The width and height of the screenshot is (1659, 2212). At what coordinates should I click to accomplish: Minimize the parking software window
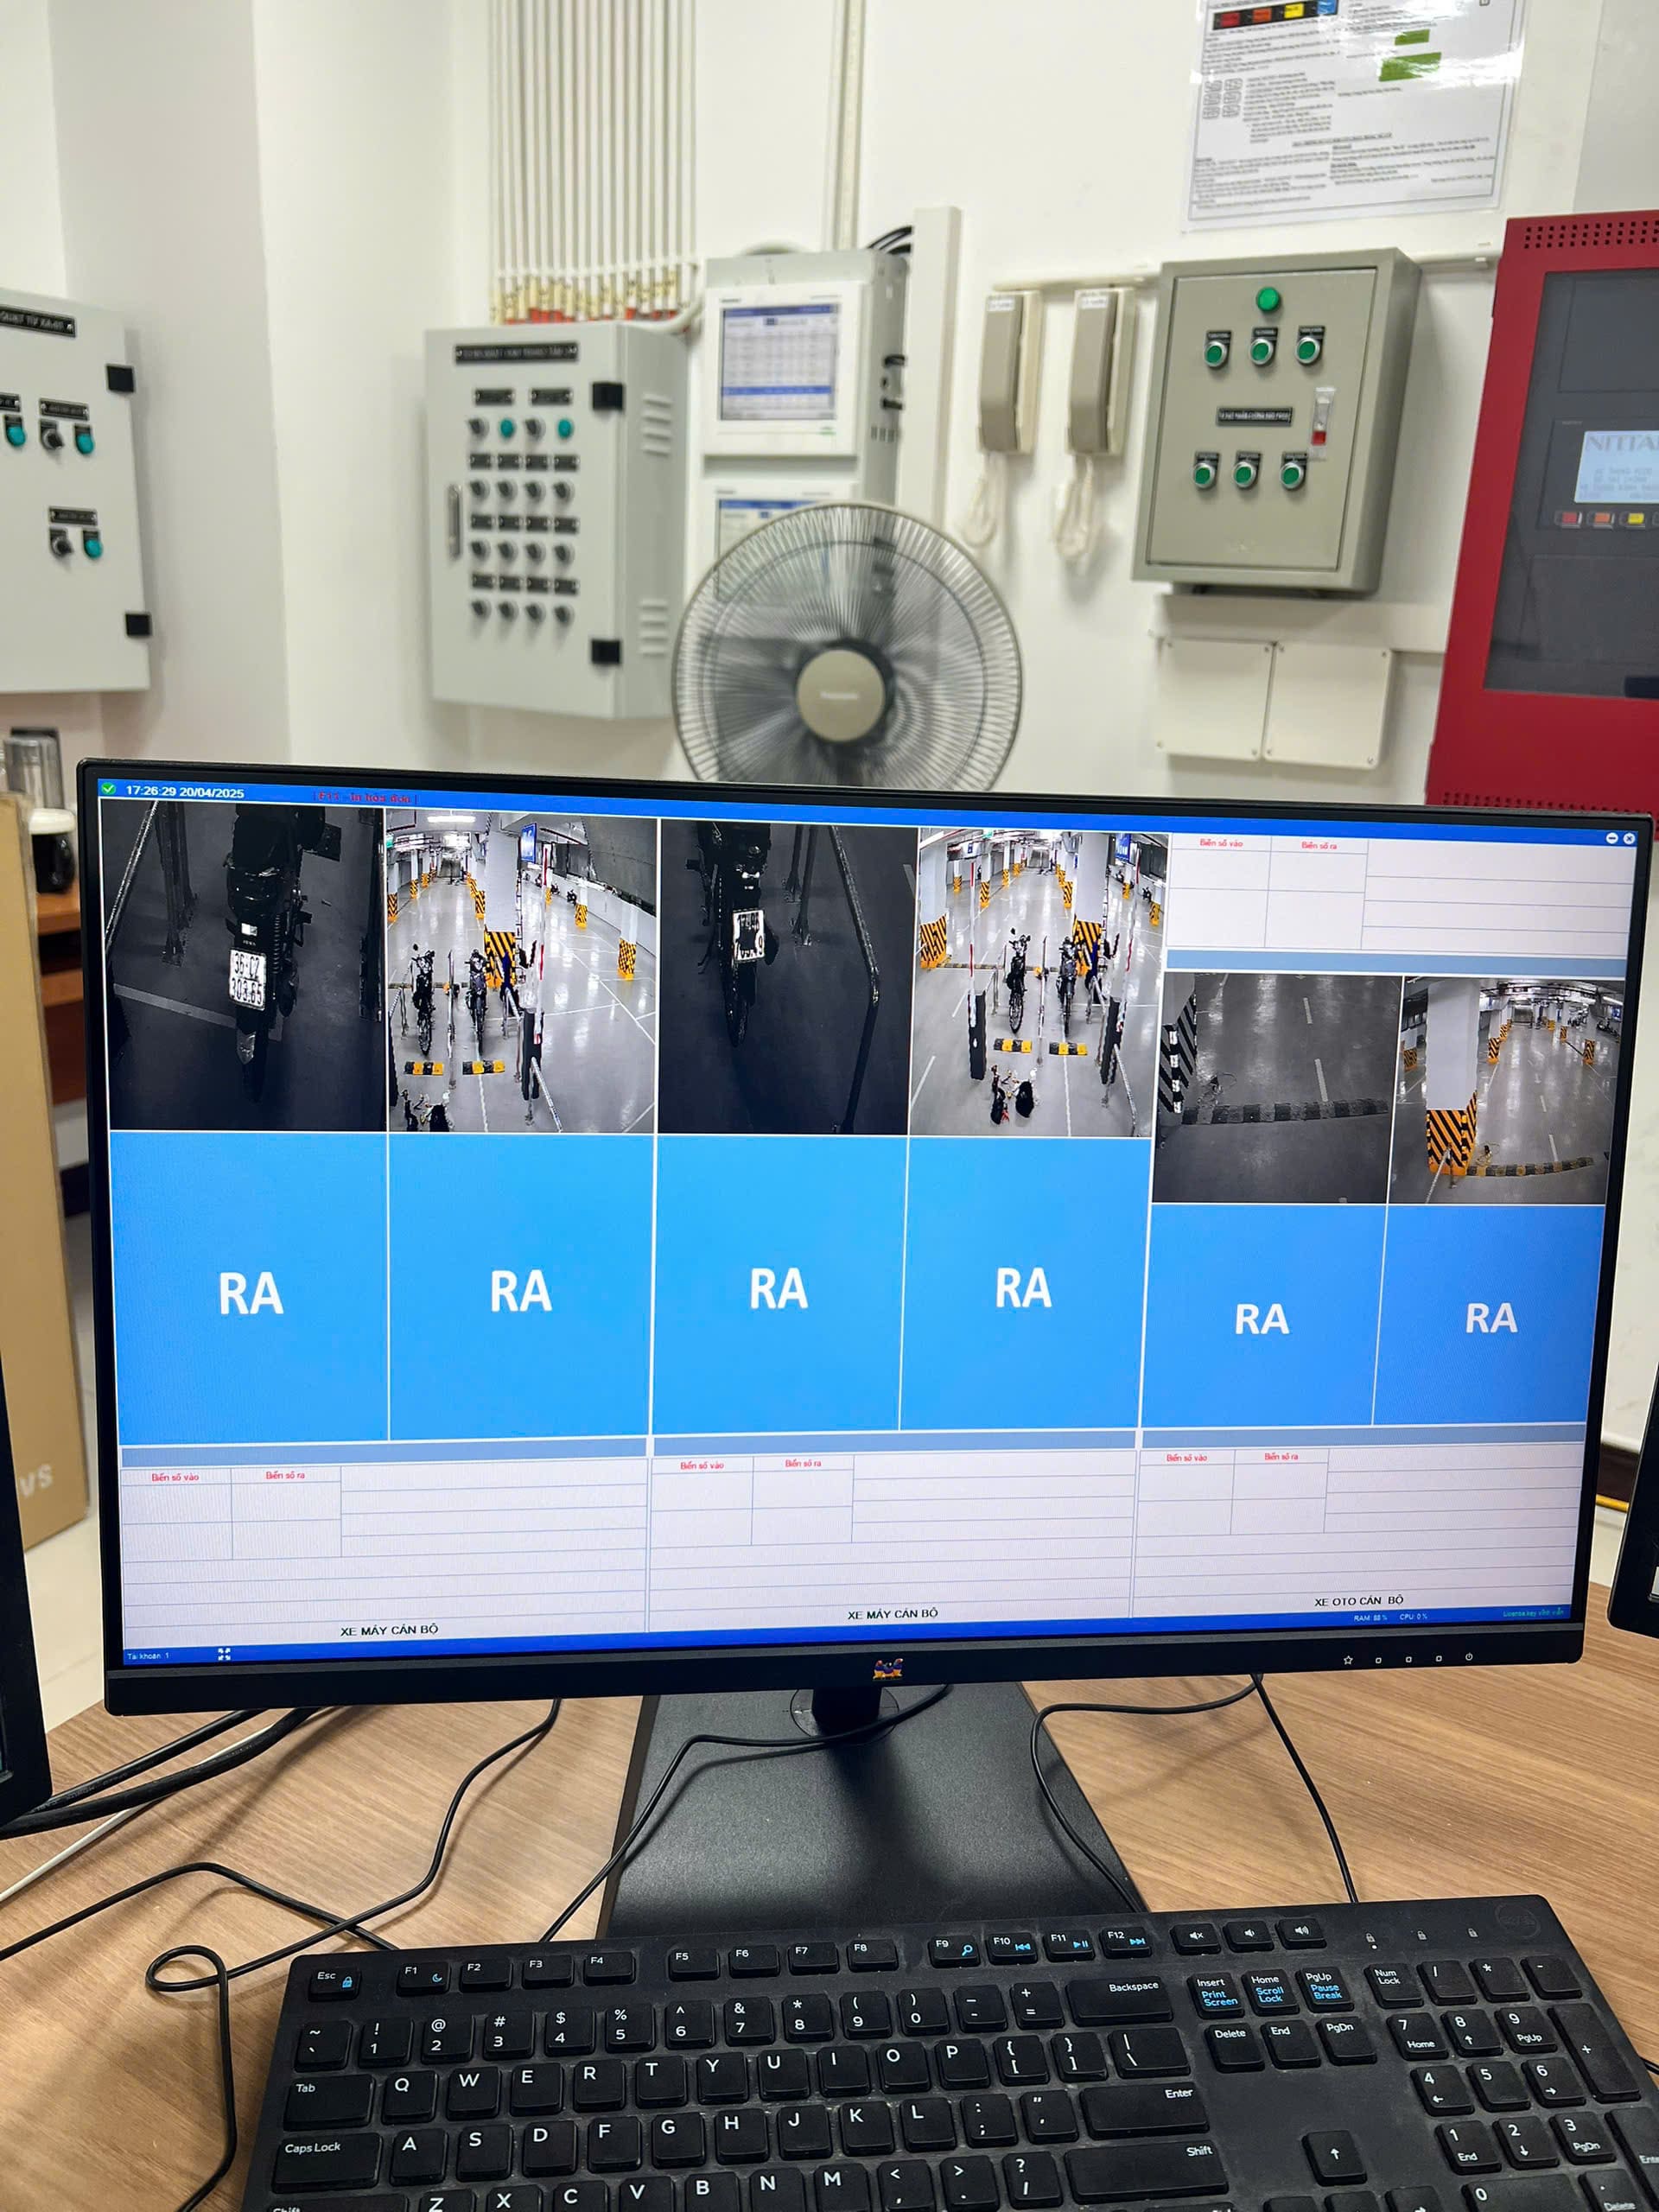coord(1612,838)
